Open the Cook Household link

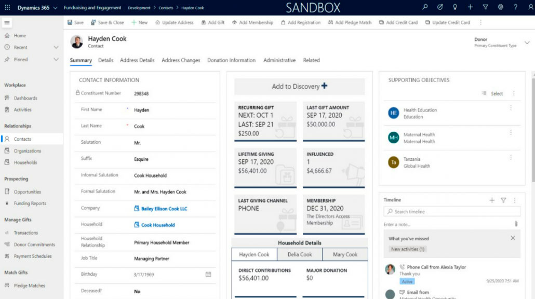158,225
